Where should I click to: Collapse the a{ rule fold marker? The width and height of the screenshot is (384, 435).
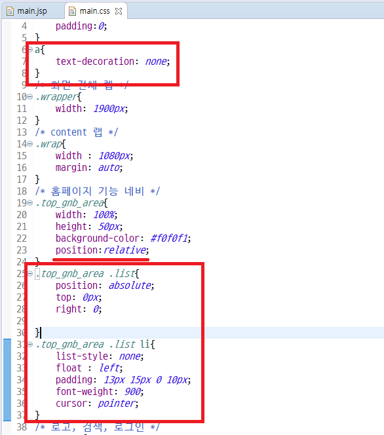coord(30,50)
